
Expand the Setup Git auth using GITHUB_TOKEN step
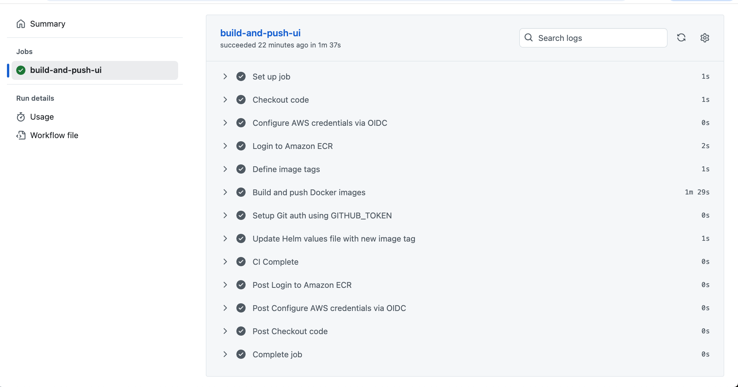225,215
